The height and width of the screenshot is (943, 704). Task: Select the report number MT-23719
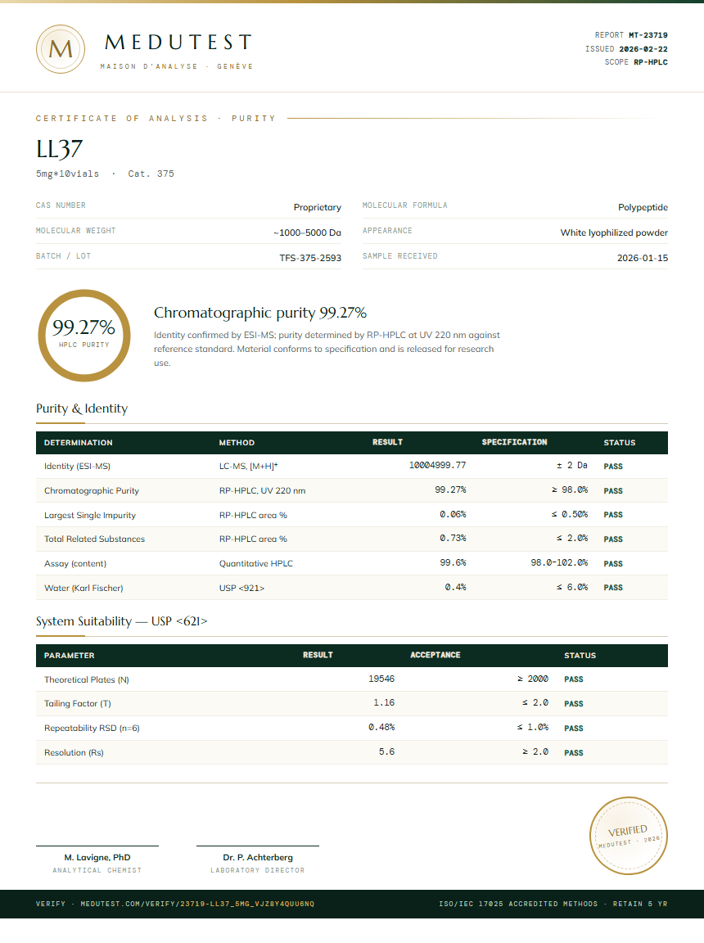[648, 35]
